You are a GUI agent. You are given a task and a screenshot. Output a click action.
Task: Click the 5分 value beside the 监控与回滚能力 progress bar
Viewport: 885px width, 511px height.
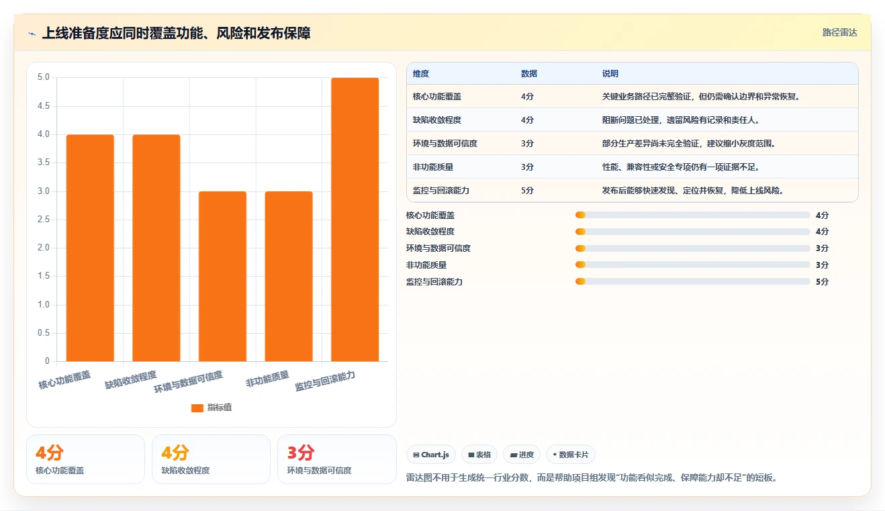[822, 282]
